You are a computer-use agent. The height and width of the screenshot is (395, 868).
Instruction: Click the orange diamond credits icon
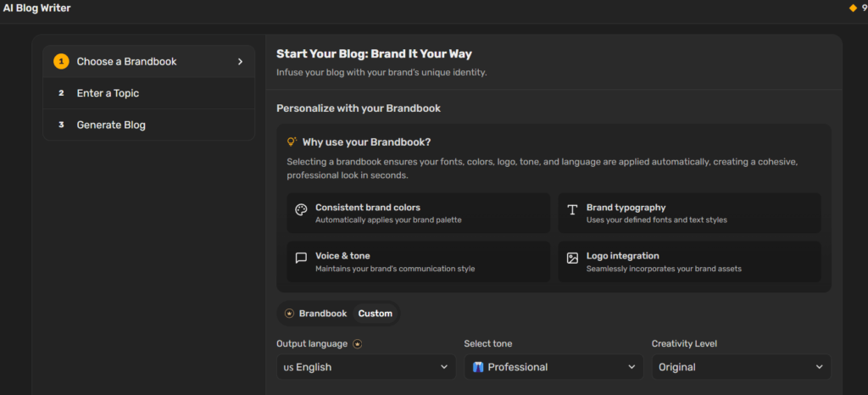(853, 8)
